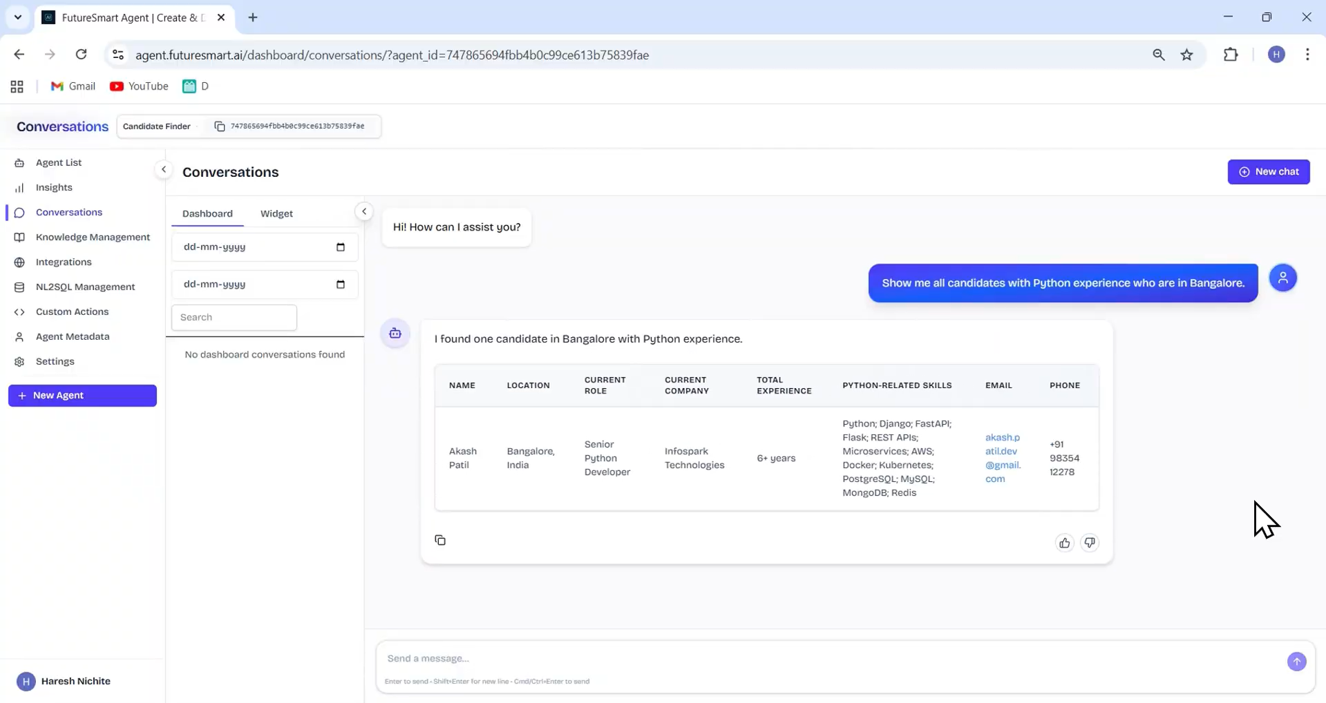
Task: Go to Knowledge Management
Action: pos(93,237)
